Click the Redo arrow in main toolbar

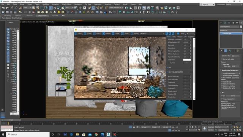pyautogui.click(x=7, y=8)
